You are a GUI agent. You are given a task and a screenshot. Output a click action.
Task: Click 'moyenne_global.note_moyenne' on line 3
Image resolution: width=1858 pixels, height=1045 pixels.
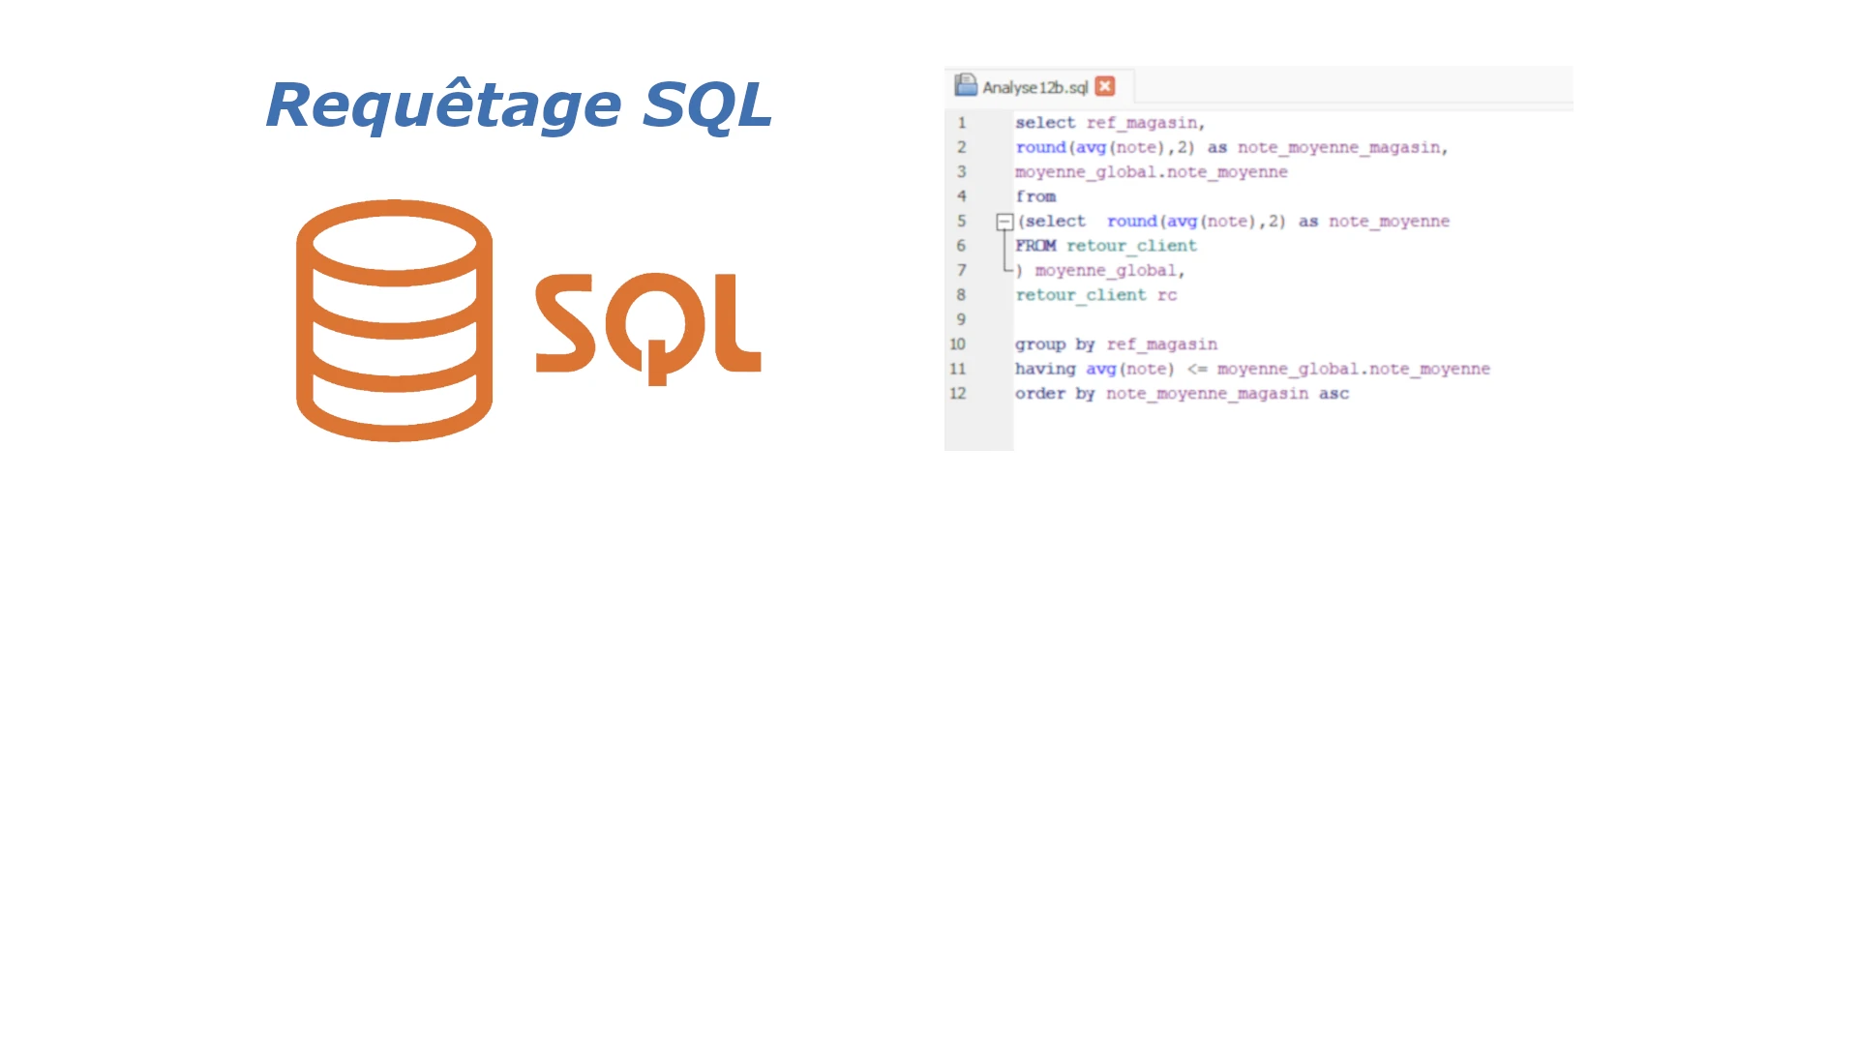coord(1151,172)
